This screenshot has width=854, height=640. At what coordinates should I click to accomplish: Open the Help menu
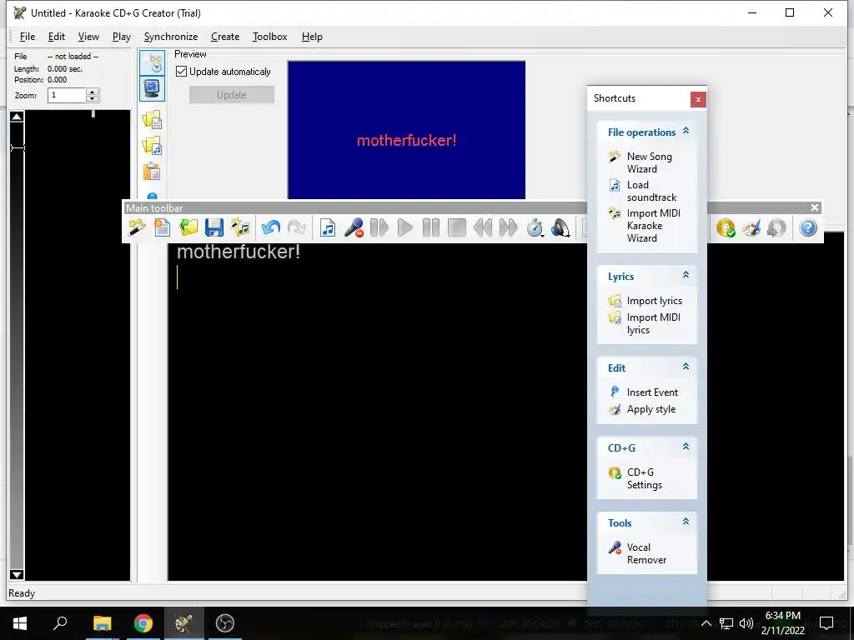pyautogui.click(x=312, y=37)
